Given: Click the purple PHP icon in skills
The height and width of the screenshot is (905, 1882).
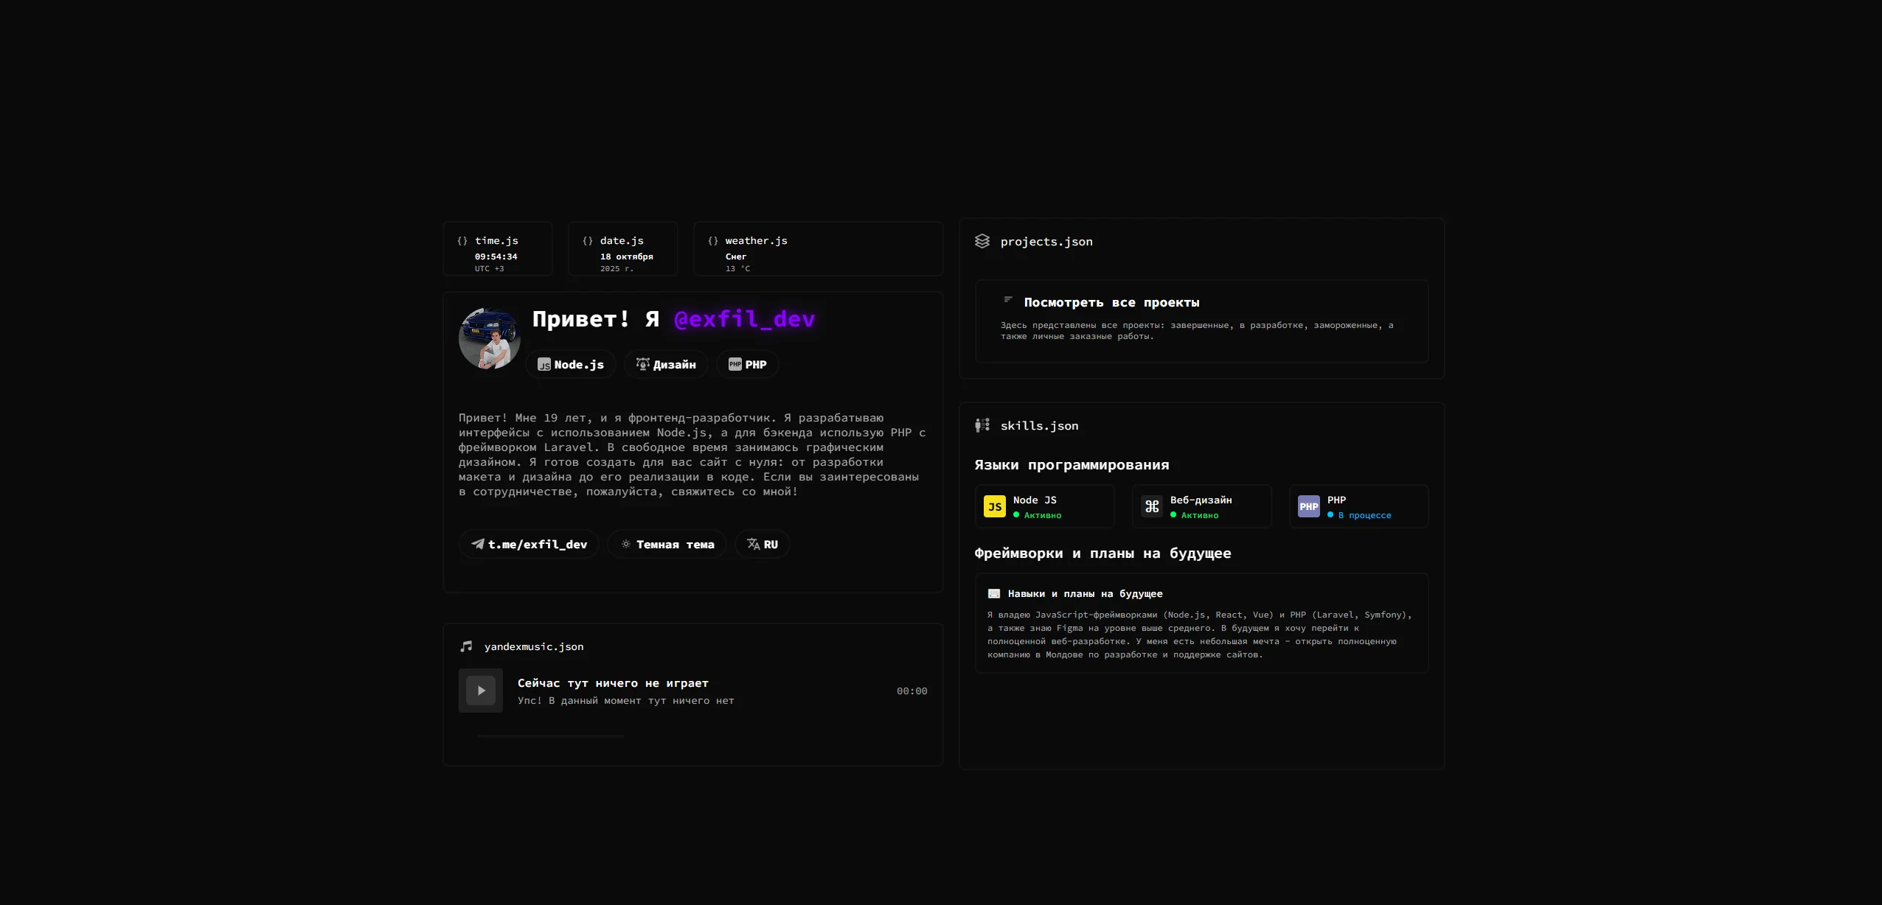Looking at the screenshot, I should (x=1308, y=506).
